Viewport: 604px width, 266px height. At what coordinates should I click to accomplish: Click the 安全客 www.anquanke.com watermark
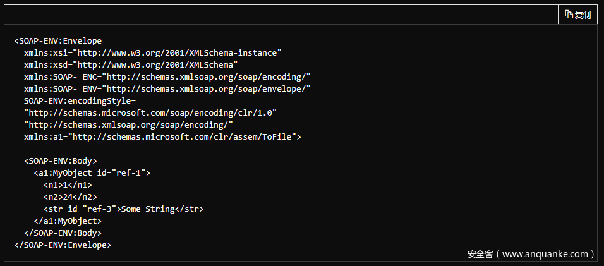tap(531, 254)
